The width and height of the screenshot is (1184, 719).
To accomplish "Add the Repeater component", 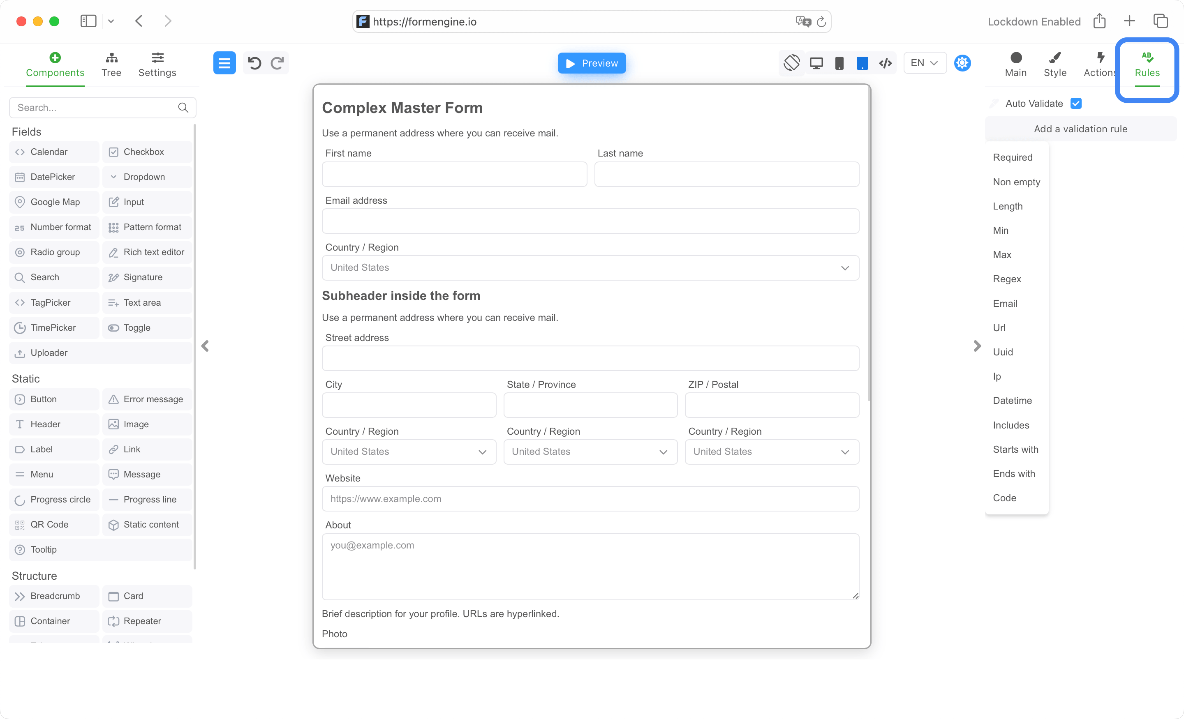I will click(147, 621).
